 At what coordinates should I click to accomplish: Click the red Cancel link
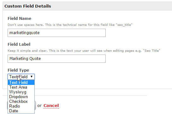(51, 105)
